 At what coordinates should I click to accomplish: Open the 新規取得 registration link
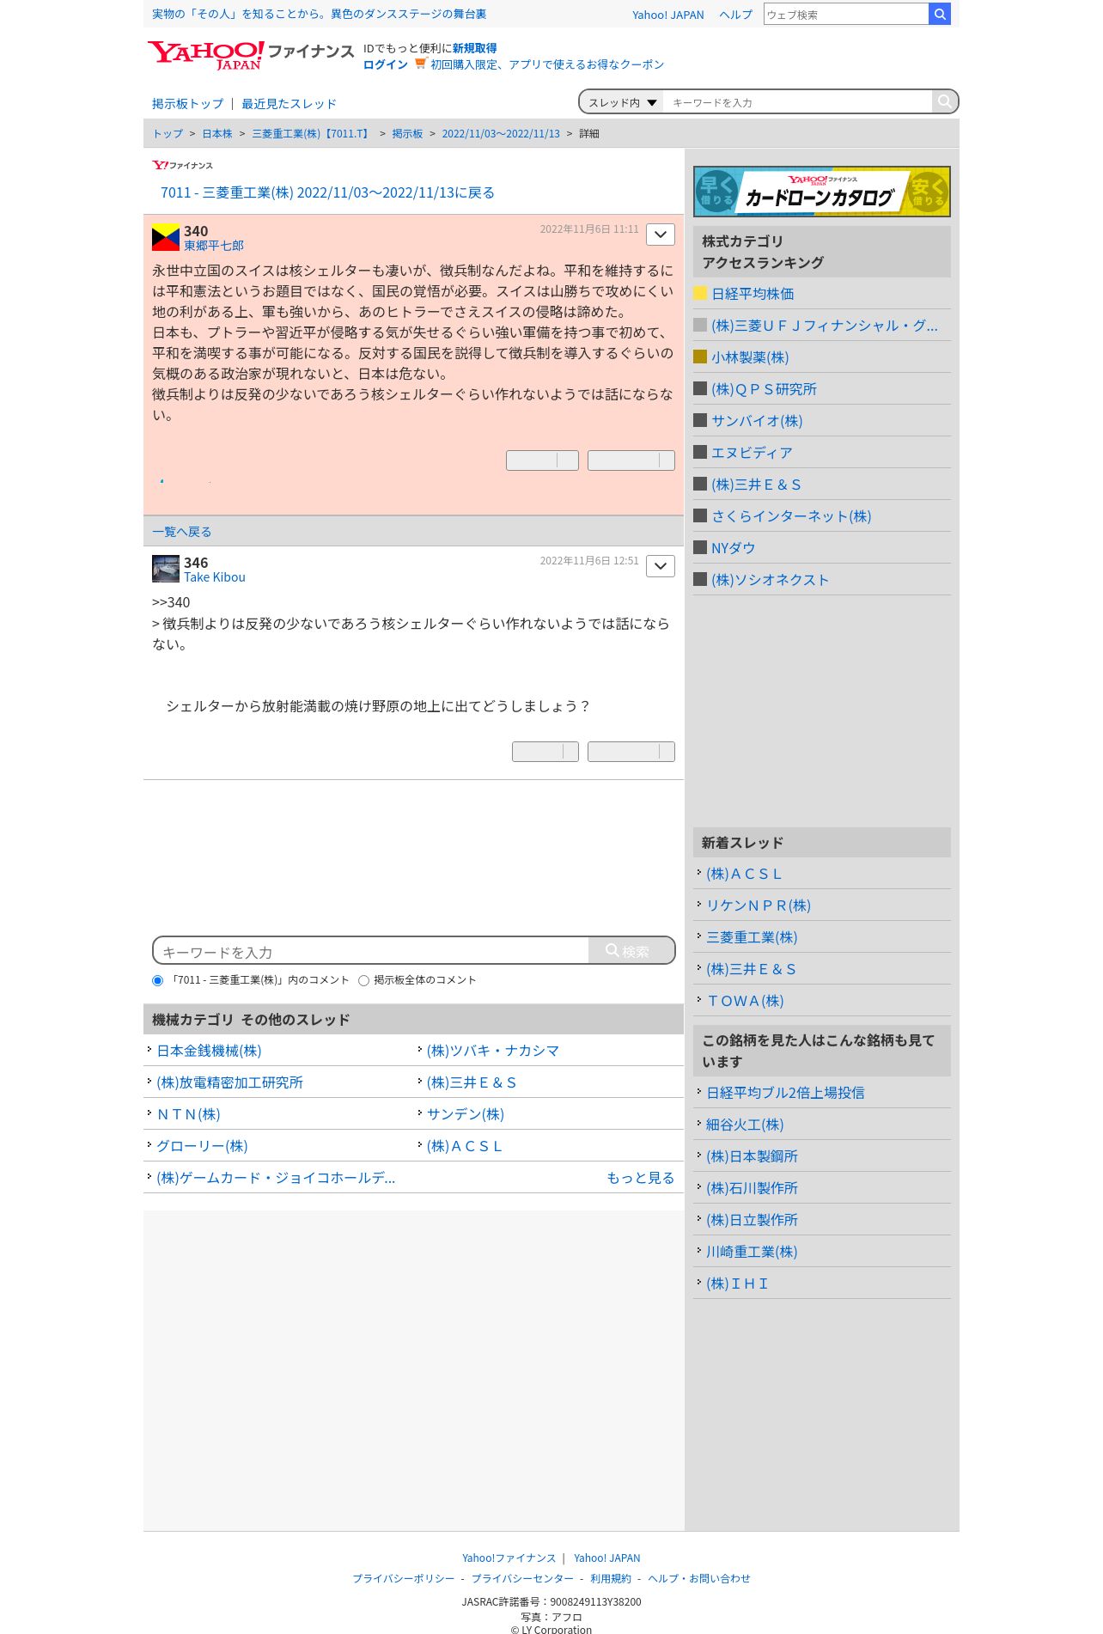[x=474, y=48]
